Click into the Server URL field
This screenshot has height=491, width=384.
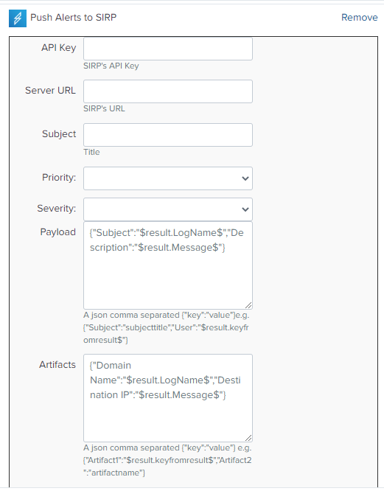tap(168, 91)
